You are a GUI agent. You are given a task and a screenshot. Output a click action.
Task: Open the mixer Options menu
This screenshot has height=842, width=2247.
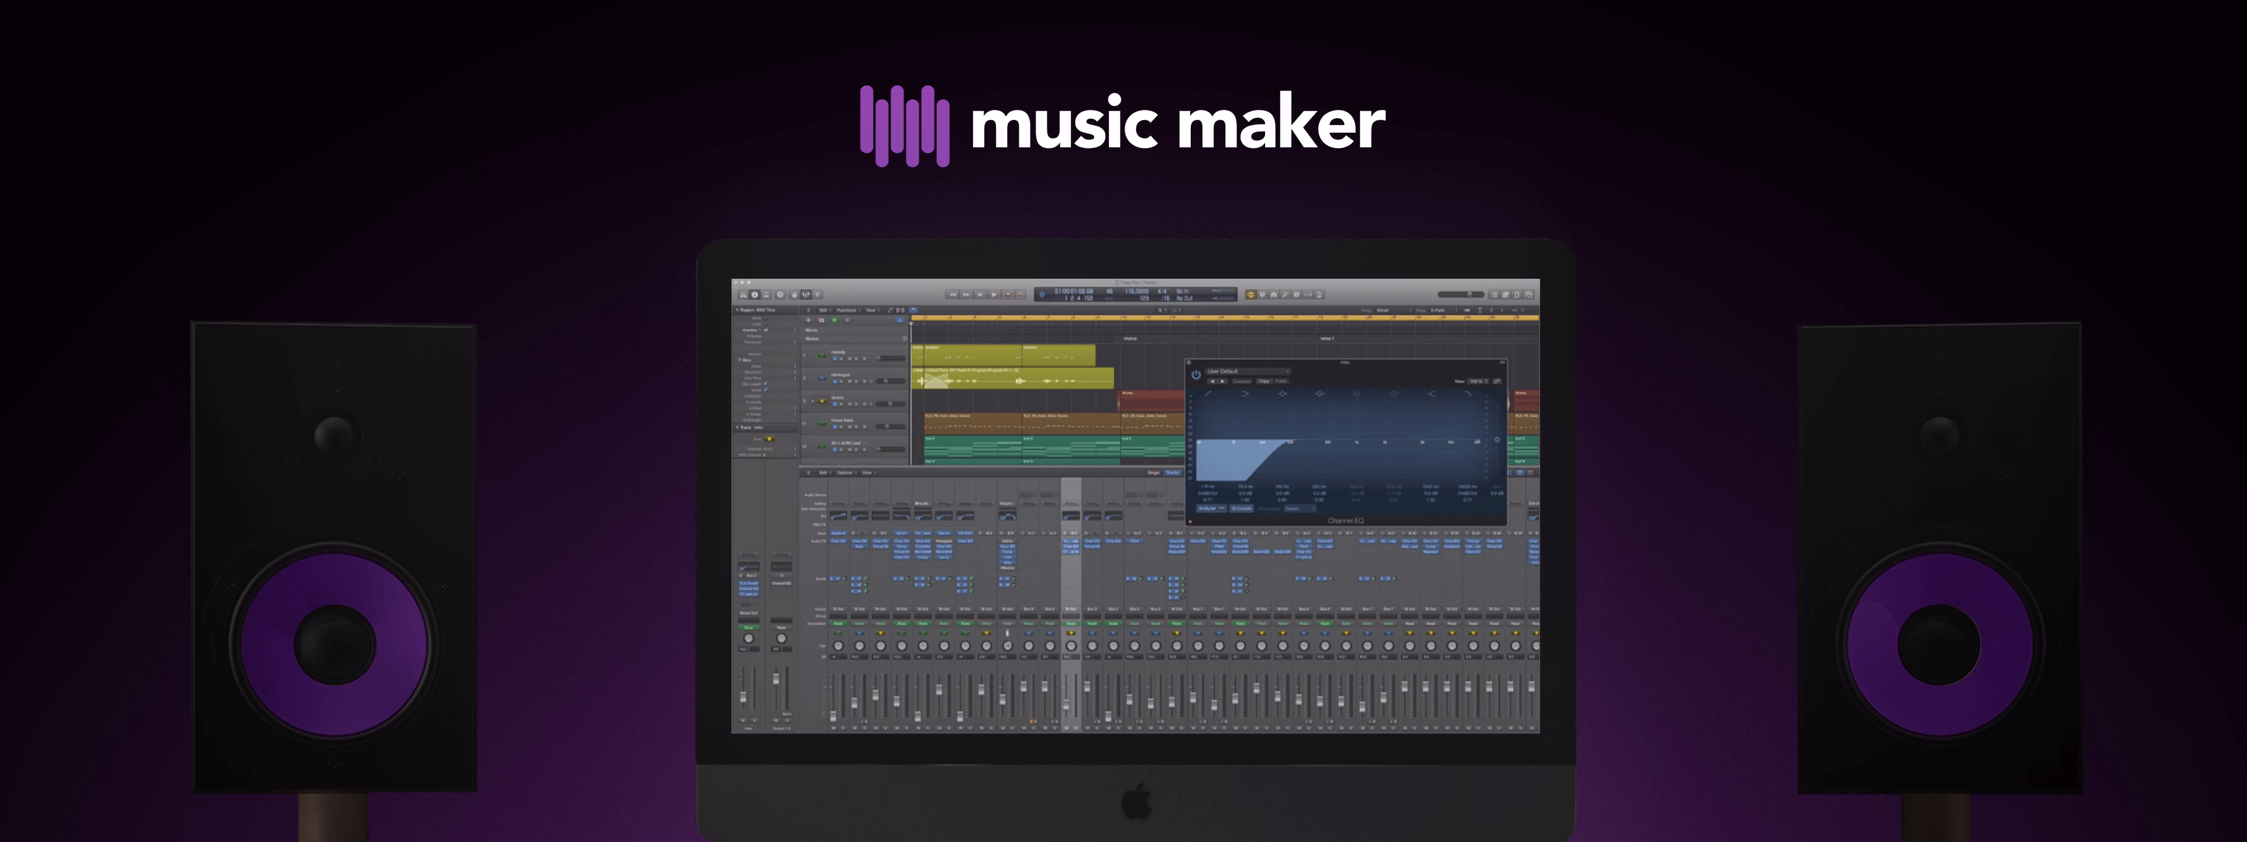844,472
